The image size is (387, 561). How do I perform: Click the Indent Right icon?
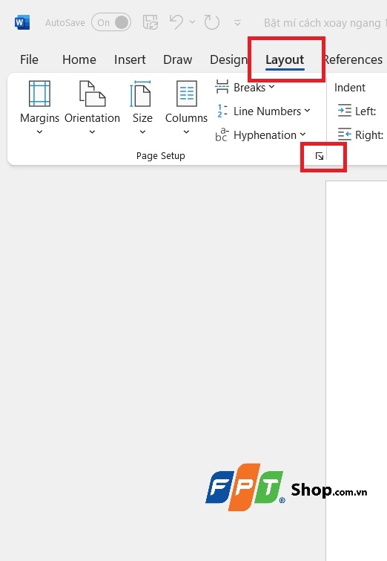(345, 134)
